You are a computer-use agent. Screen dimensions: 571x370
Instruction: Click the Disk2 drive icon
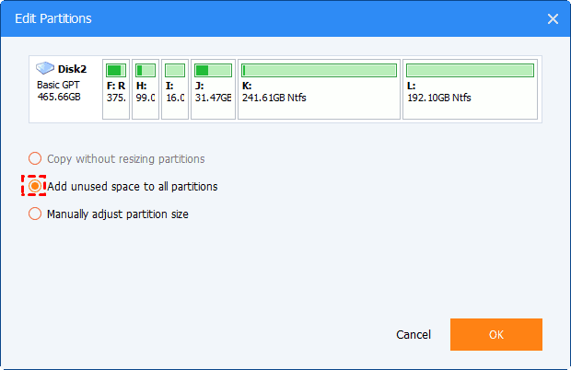tap(45, 68)
